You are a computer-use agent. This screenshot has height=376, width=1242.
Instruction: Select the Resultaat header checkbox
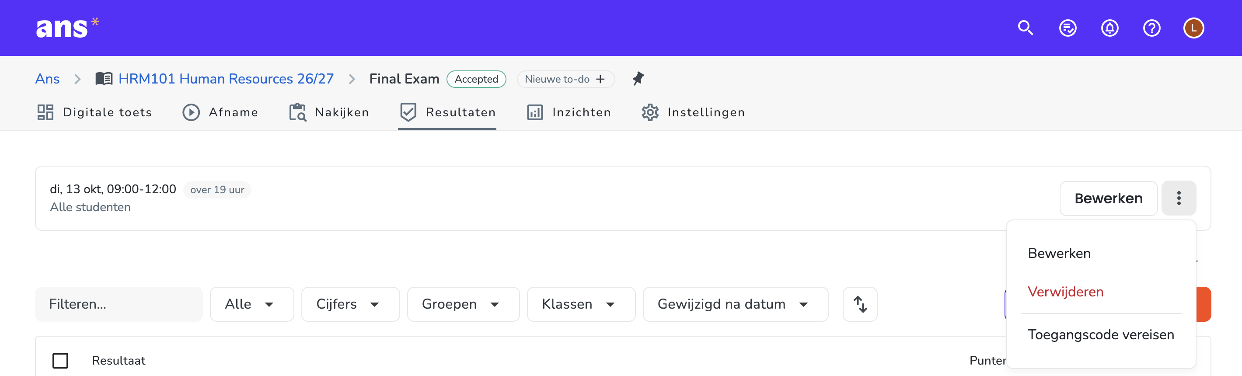coord(60,361)
